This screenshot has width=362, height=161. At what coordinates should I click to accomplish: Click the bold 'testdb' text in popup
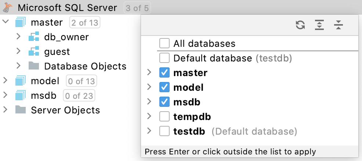coord(189,132)
